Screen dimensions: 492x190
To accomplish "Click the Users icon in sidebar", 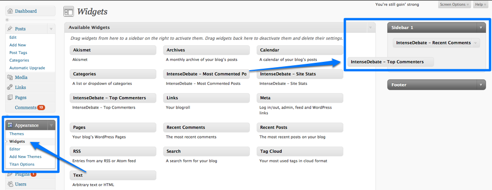I will pos(10,184).
